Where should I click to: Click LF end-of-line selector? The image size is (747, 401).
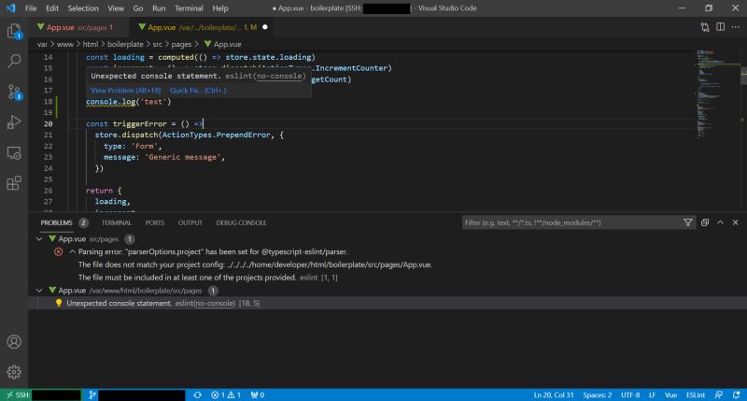click(x=652, y=394)
